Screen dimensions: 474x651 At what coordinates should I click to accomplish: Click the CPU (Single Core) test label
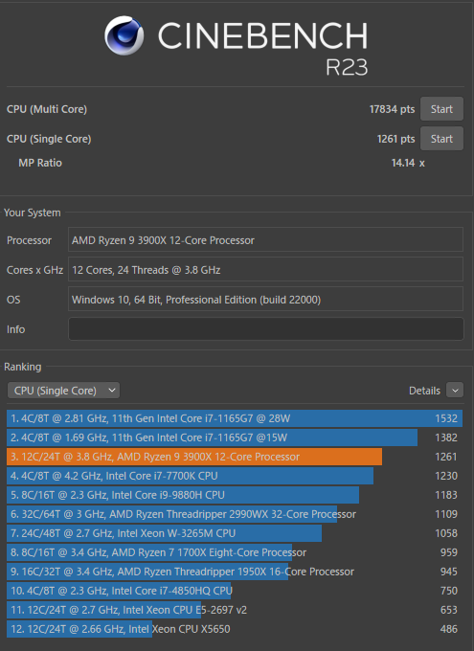49,139
